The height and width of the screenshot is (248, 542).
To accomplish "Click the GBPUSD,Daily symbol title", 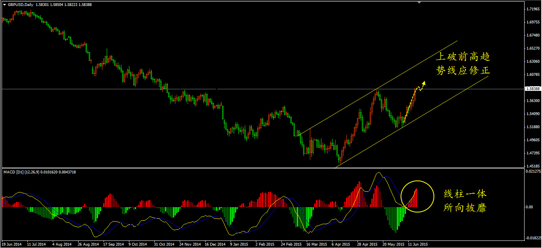I will point(21,5).
